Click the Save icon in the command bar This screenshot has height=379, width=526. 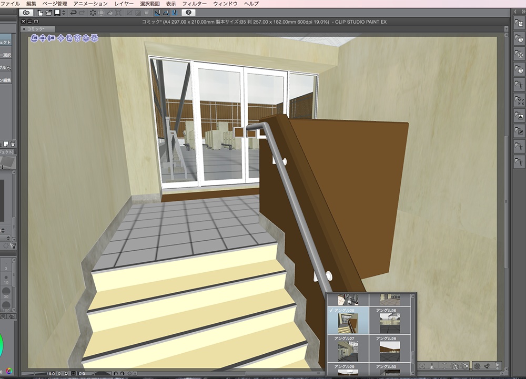57,13
